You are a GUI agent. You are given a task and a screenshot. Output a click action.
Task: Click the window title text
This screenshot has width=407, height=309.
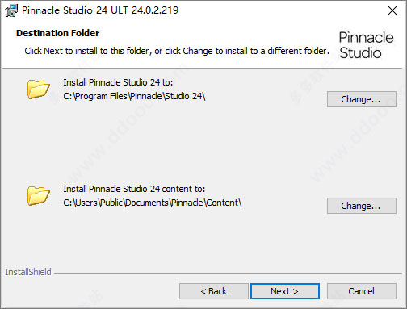[x=100, y=10]
